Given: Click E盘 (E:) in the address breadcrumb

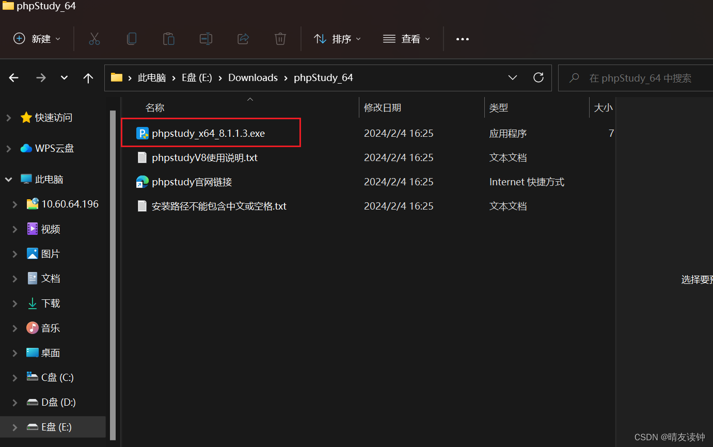Looking at the screenshot, I should click(197, 77).
